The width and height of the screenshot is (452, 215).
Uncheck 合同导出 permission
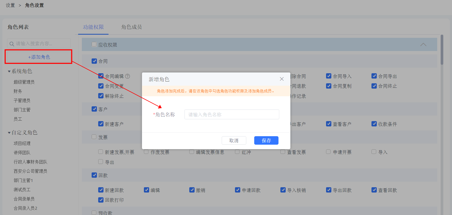374,76
